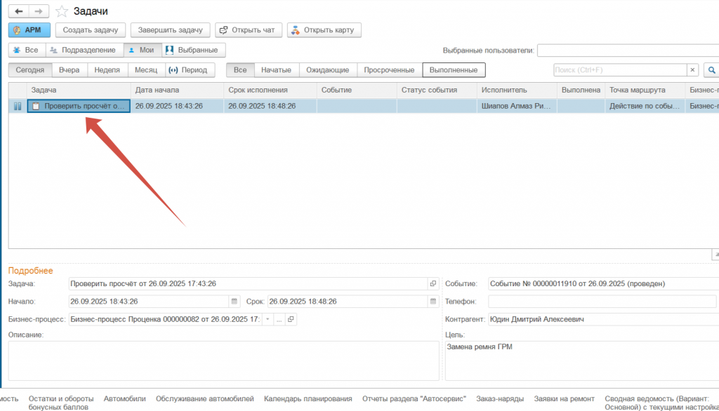Open the linked task via Задача field icon
The height and width of the screenshot is (411, 719).
pyautogui.click(x=433, y=284)
